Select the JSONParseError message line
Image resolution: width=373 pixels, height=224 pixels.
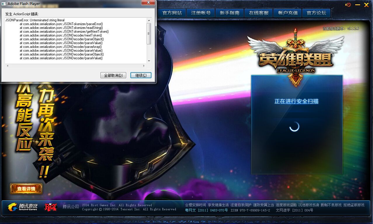35,20
